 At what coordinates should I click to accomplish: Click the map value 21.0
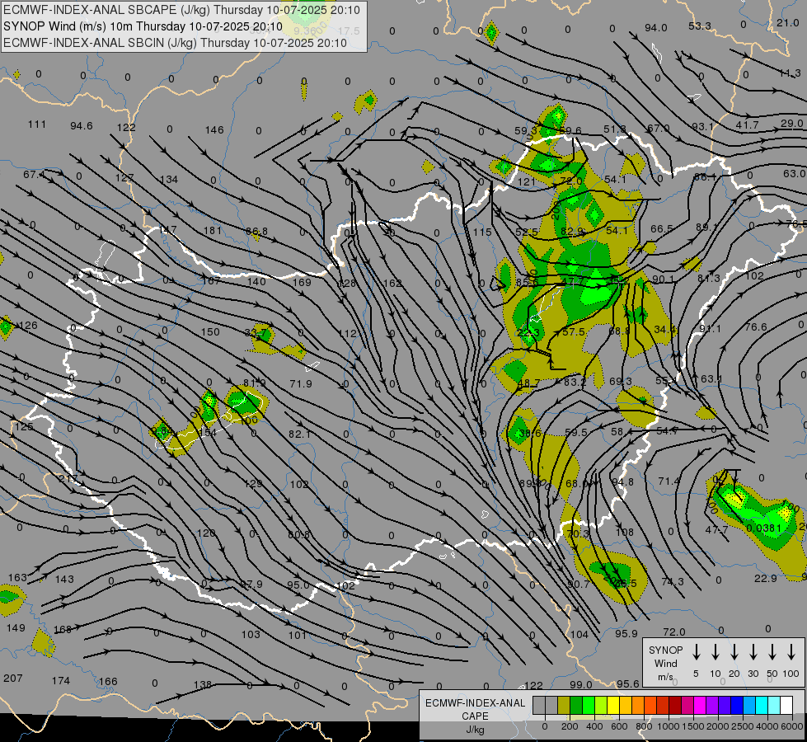pos(787,22)
